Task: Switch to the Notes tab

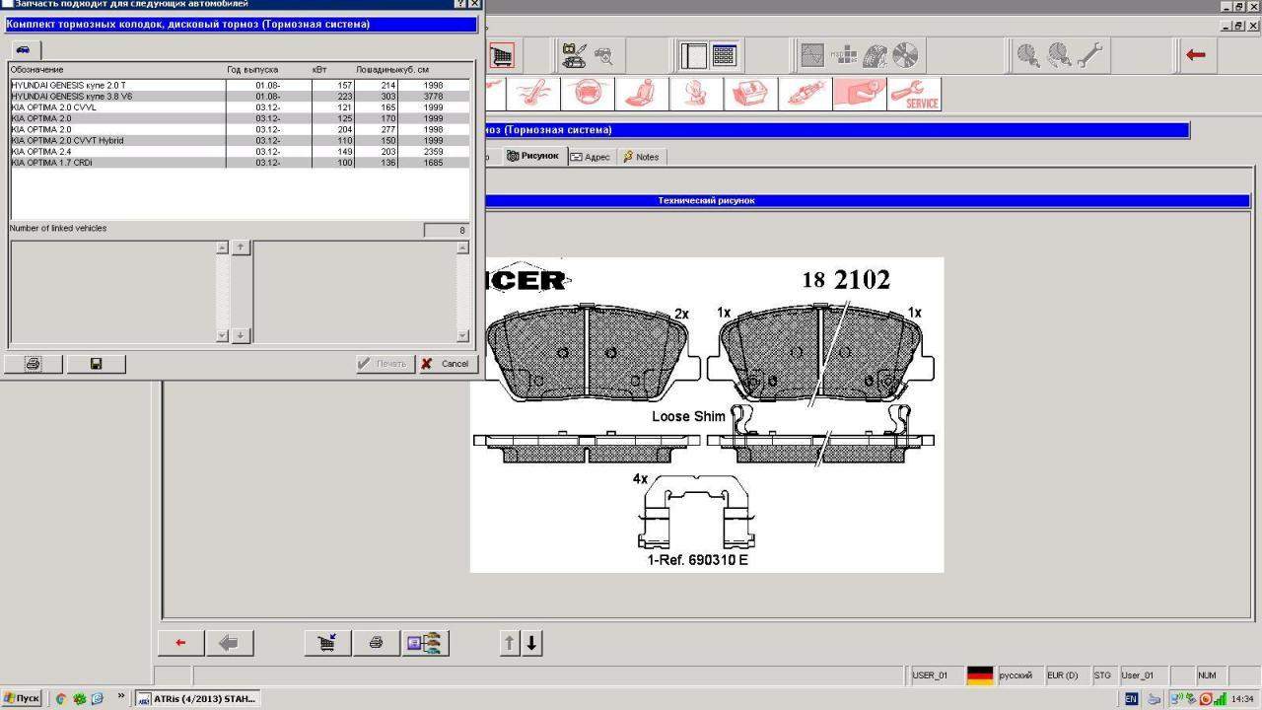Action: tap(641, 157)
